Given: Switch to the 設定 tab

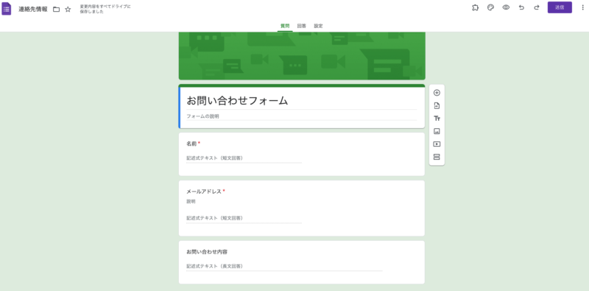Looking at the screenshot, I should point(318,26).
